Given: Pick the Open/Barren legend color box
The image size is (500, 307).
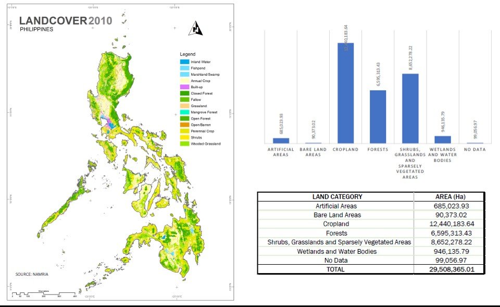Looking at the screenshot, I should point(184,125).
